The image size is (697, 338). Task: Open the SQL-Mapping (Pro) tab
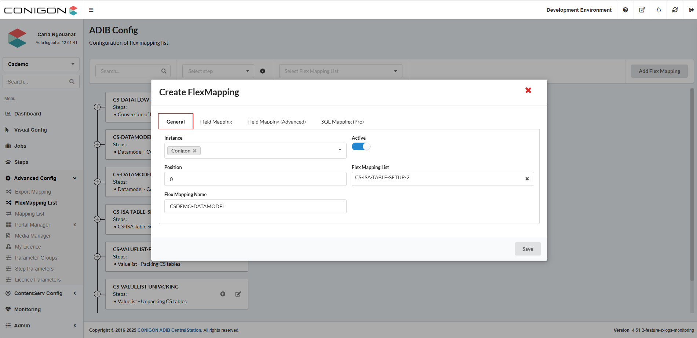point(342,122)
